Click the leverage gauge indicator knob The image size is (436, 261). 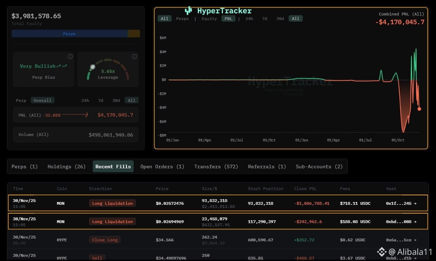point(92,67)
